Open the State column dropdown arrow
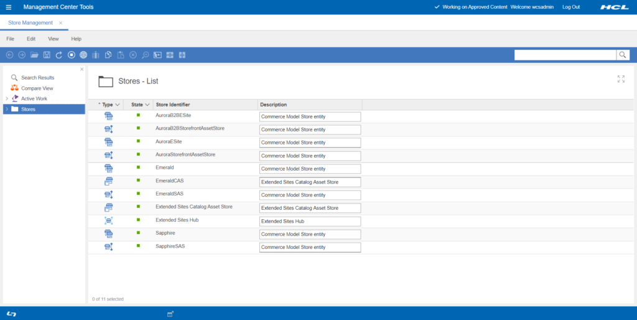The height and width of the screenshot is (320, 637). point(147,105)
